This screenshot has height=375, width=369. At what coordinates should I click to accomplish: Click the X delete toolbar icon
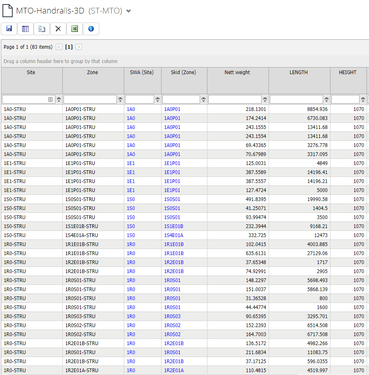coord(58,29)
